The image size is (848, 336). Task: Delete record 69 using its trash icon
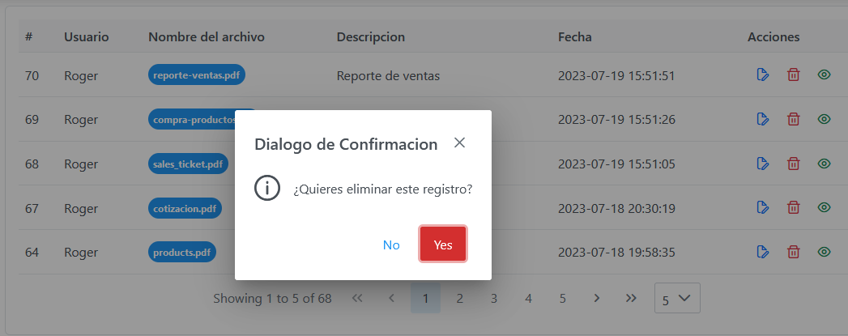pyautogui.click(x=793, y=119)
